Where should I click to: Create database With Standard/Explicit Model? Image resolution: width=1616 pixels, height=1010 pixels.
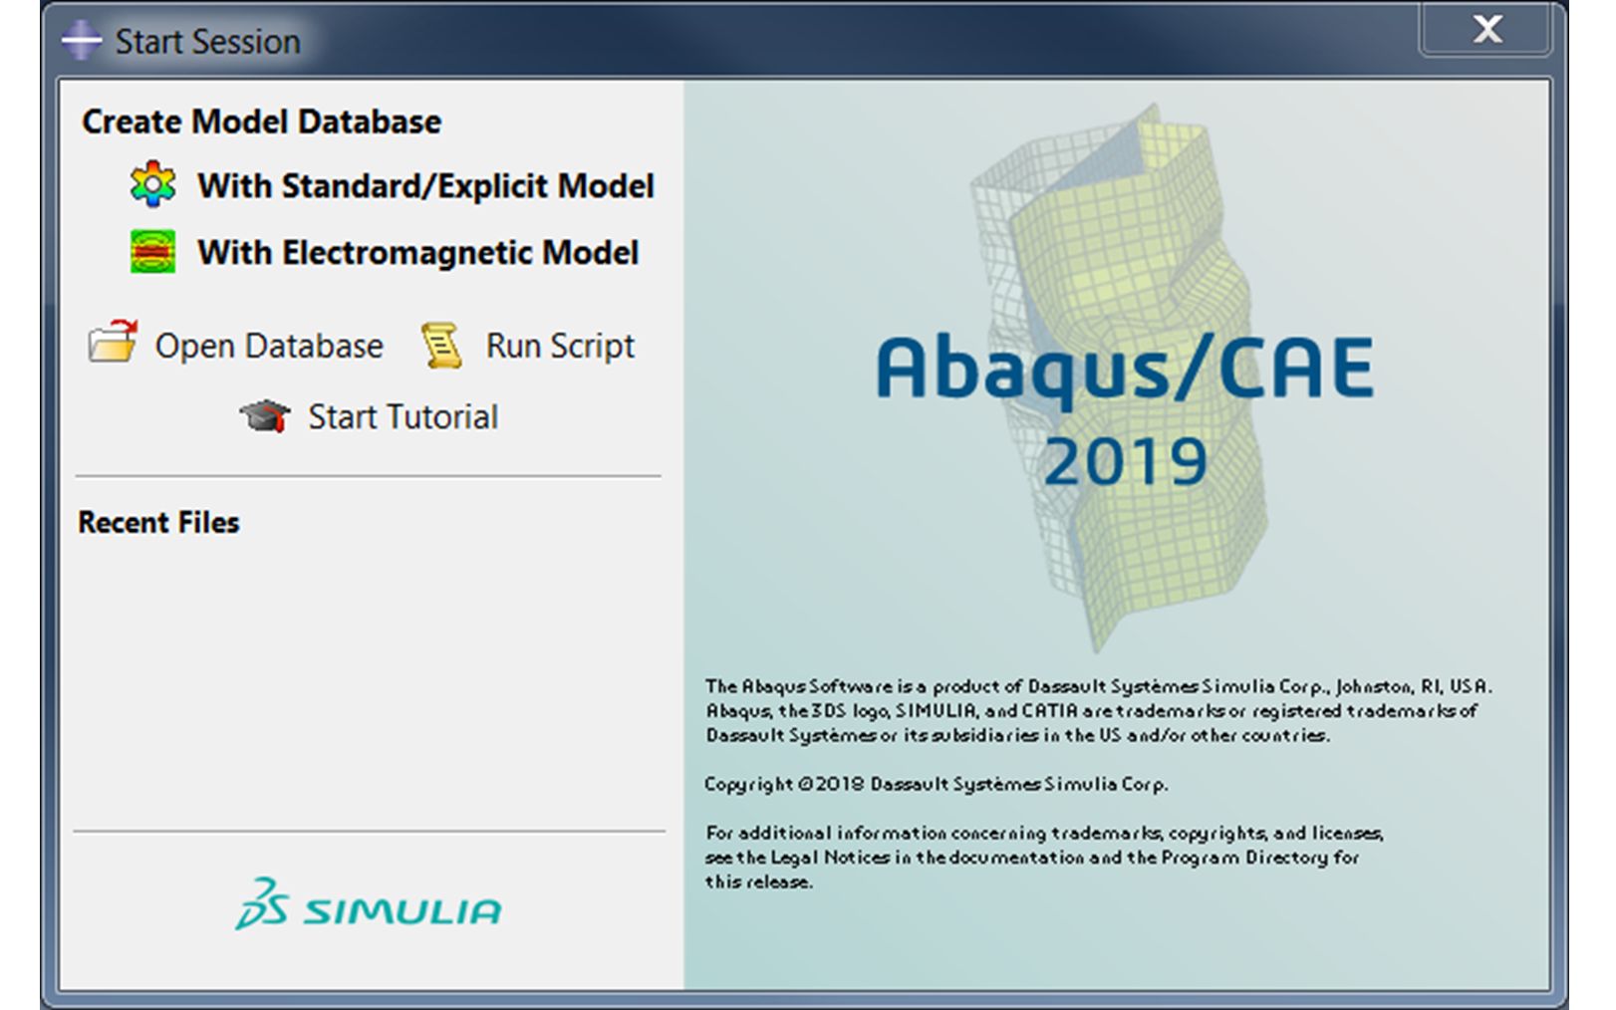point(425,185)
